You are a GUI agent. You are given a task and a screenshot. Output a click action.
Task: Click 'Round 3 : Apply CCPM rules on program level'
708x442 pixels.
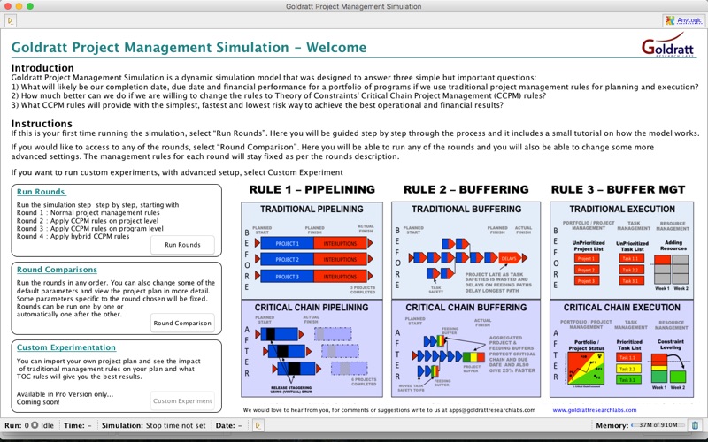coord(90,228)
